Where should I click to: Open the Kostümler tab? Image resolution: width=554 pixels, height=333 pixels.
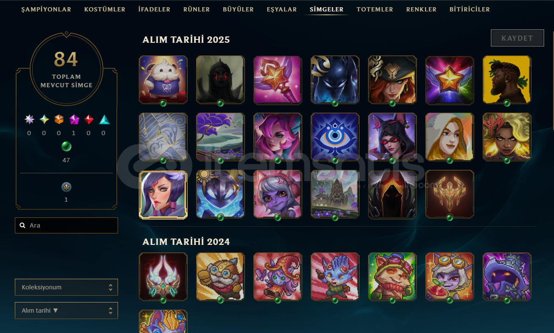(105, 9)
